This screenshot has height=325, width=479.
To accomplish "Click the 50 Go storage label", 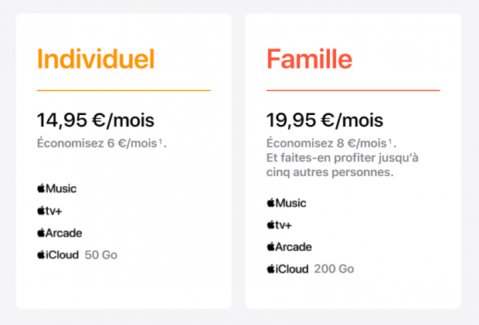I will point(101,255).
